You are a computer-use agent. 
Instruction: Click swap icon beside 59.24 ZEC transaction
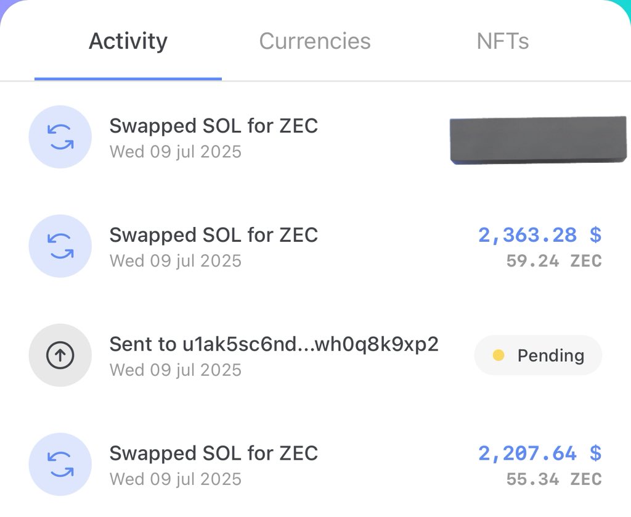[x=60, y=246]
